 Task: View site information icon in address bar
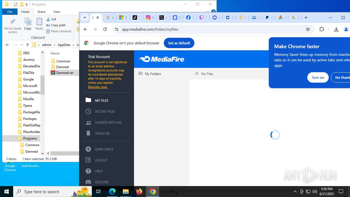(x=117, y=29)
